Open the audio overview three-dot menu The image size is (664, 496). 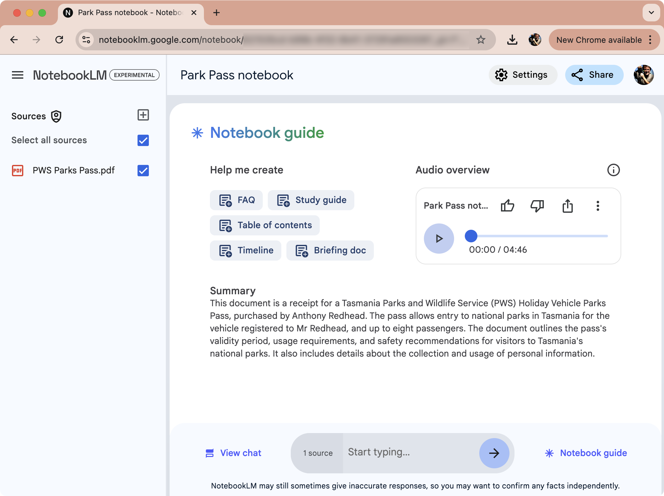tap(598, 206)
